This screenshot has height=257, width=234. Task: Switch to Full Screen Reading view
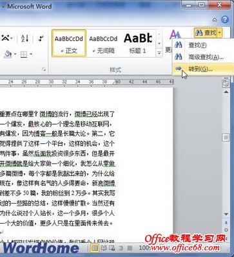104,249
